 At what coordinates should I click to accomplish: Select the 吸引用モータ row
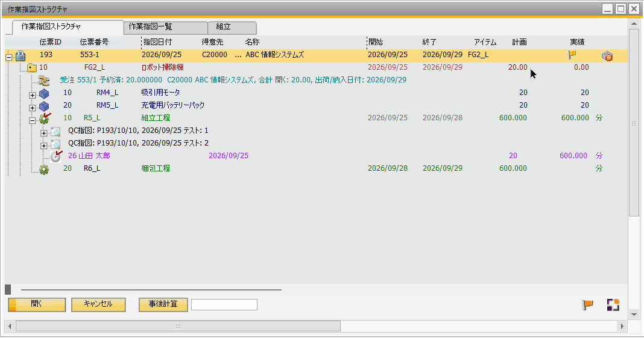coord(316,93)
